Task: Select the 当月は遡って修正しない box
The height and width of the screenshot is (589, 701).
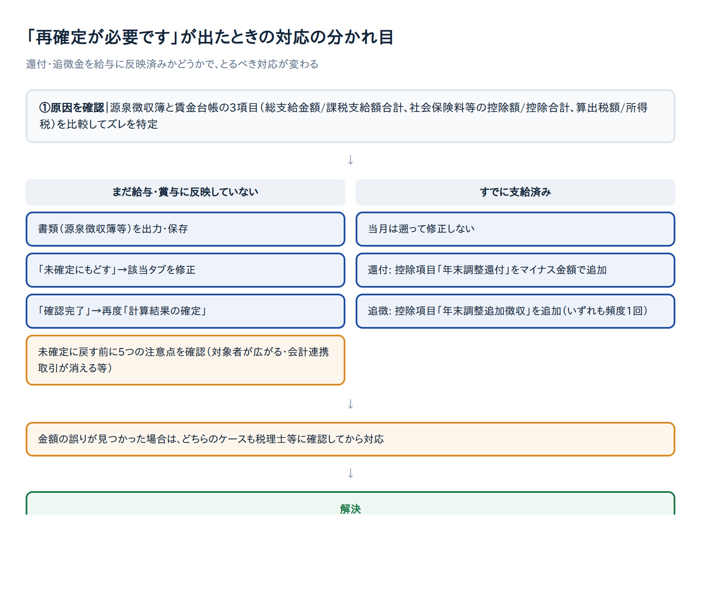Action: 515,229
